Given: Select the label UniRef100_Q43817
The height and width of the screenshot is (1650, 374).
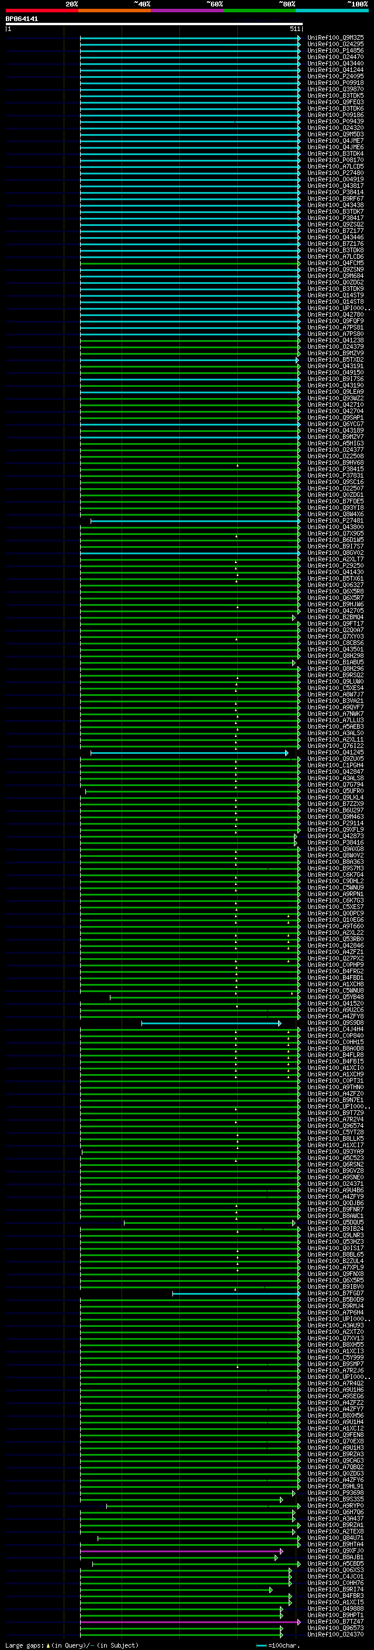Looking at the screenshot, I should [x=335, y=186].
